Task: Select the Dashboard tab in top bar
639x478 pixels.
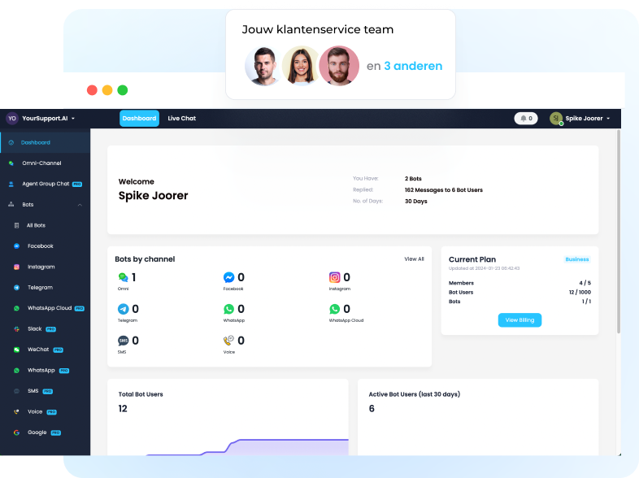Action: (x=139, y=119)
